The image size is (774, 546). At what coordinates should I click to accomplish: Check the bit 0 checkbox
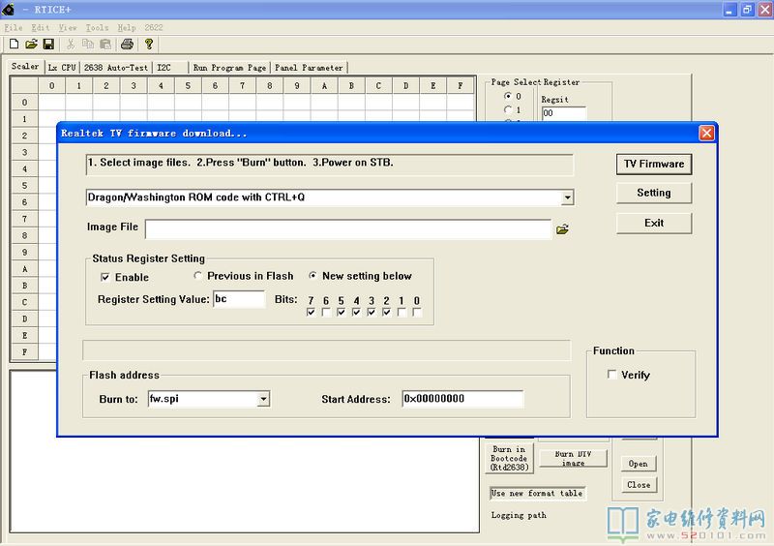[416, 313]
